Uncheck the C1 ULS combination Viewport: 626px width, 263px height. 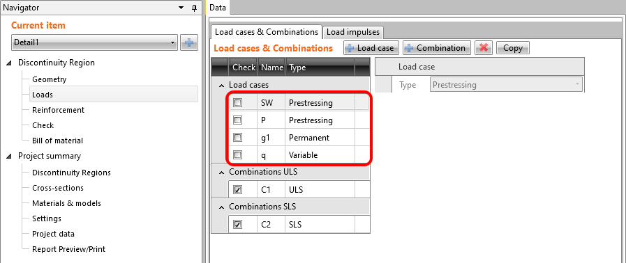(x=237, y=190)
